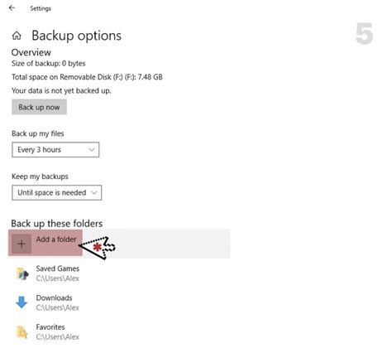The width and height of the screenshot is (392, 353).
Task: Select the blue Downloads arrow icon
Action: click(x=22, y=302)
